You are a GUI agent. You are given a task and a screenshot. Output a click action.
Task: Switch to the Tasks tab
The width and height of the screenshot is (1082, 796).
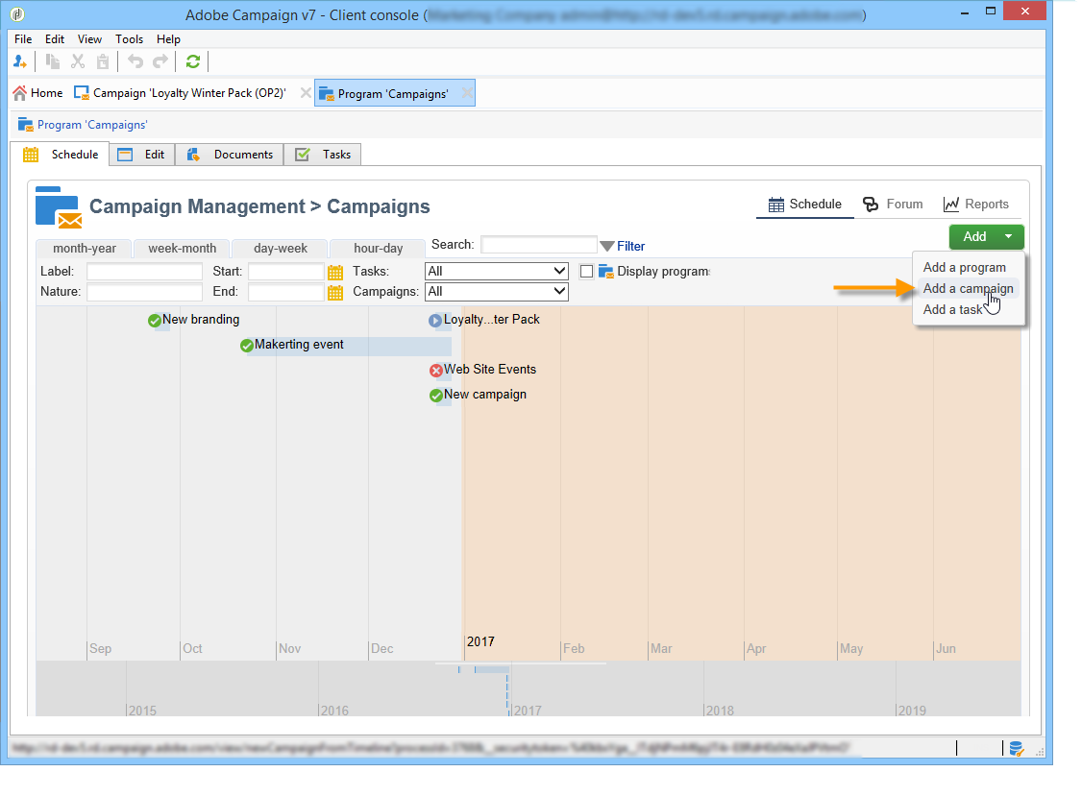(323, 155)
